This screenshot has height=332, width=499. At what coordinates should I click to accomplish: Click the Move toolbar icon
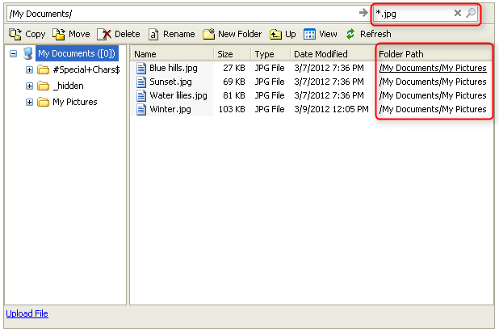(x=59, y=34)
